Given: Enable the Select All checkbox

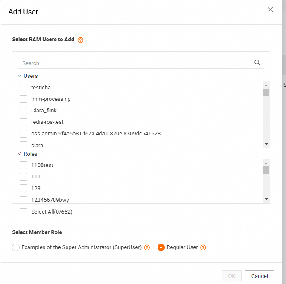Looking at the screenshot, I should coord(24,212).
